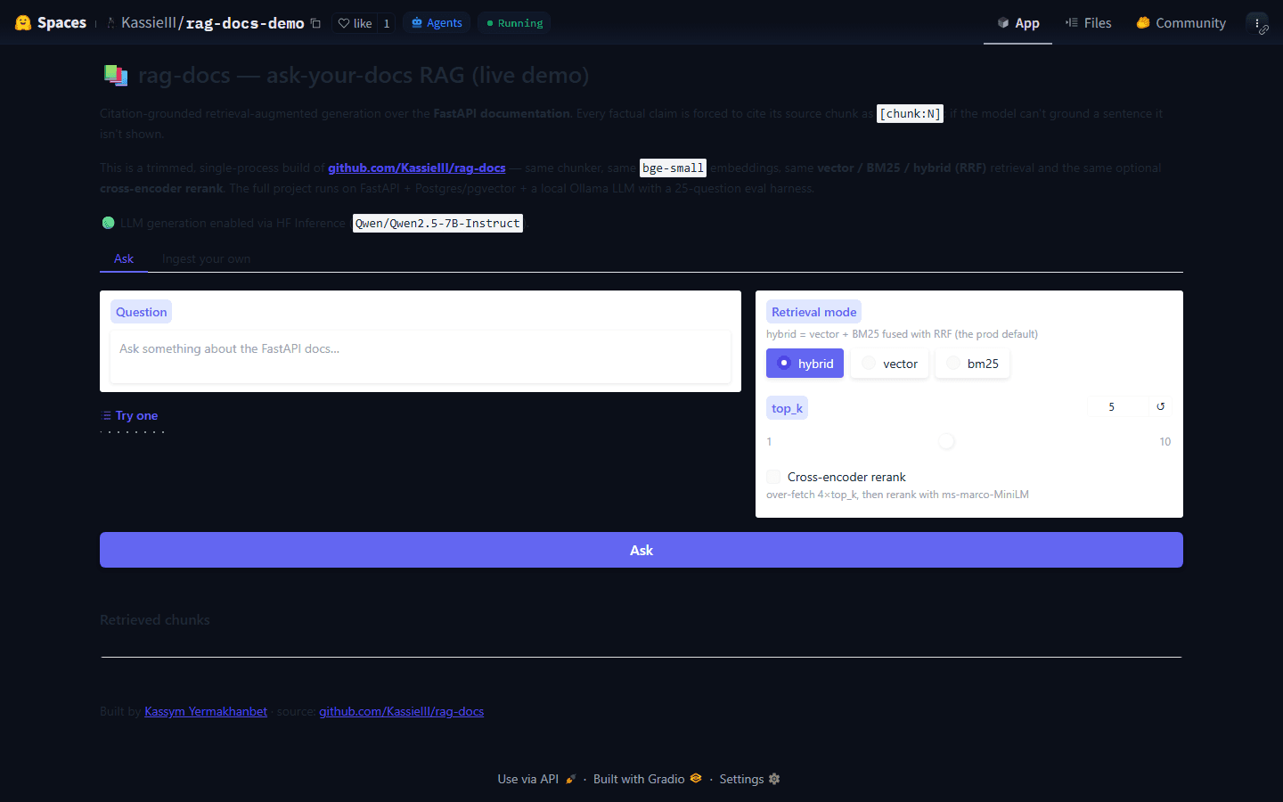The image size is (1283, 802).
Task: Open the three-dot more options menu
Action: tap(1257, 23)
